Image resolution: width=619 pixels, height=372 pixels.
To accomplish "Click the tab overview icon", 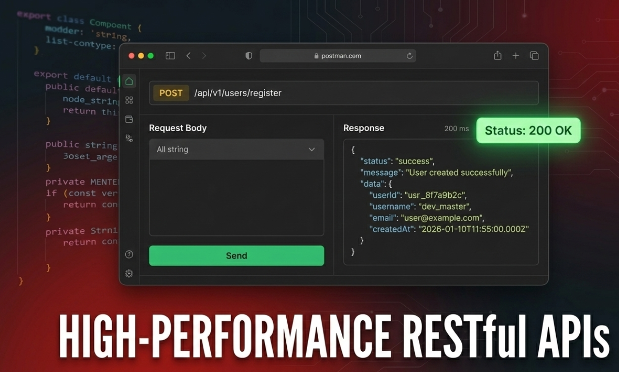I will [534, 56].
